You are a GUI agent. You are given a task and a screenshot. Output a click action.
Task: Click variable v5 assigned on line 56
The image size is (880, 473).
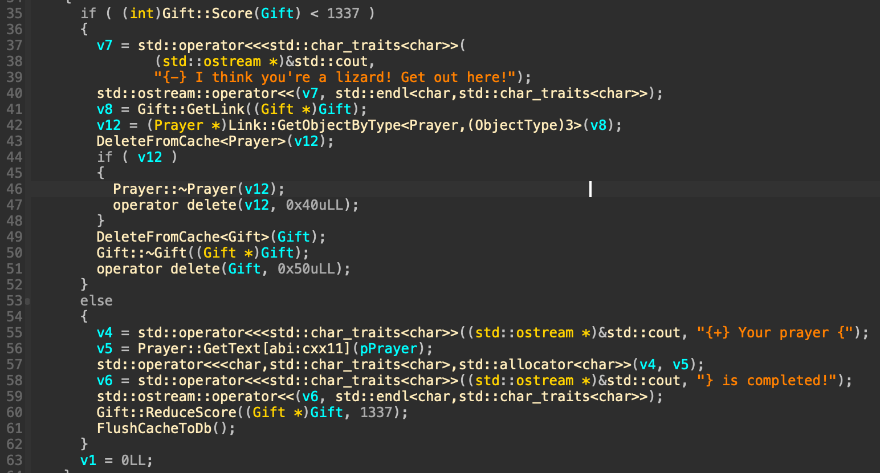click(105, 348)
